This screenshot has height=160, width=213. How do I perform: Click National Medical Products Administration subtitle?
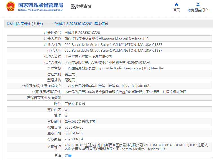pos(41,10)
